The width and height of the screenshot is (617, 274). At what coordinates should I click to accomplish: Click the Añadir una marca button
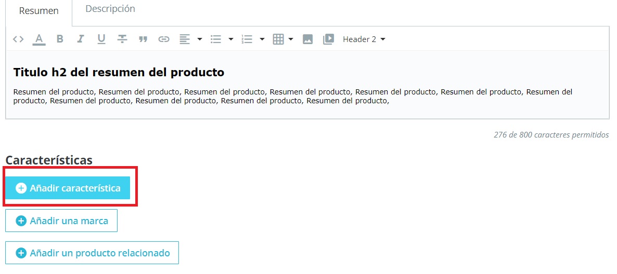[x=61, y=221]
